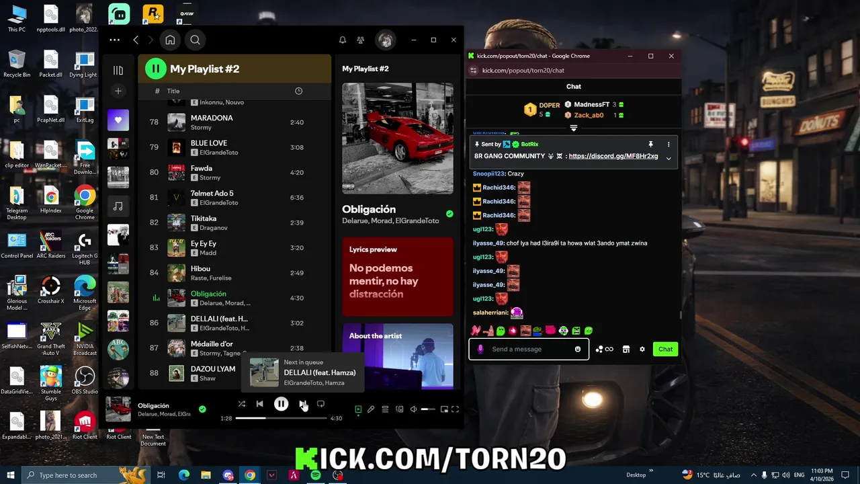This screenshot has height=484, width=860.
Task: Click the Title column header
Action: click(x=173, y=91)
